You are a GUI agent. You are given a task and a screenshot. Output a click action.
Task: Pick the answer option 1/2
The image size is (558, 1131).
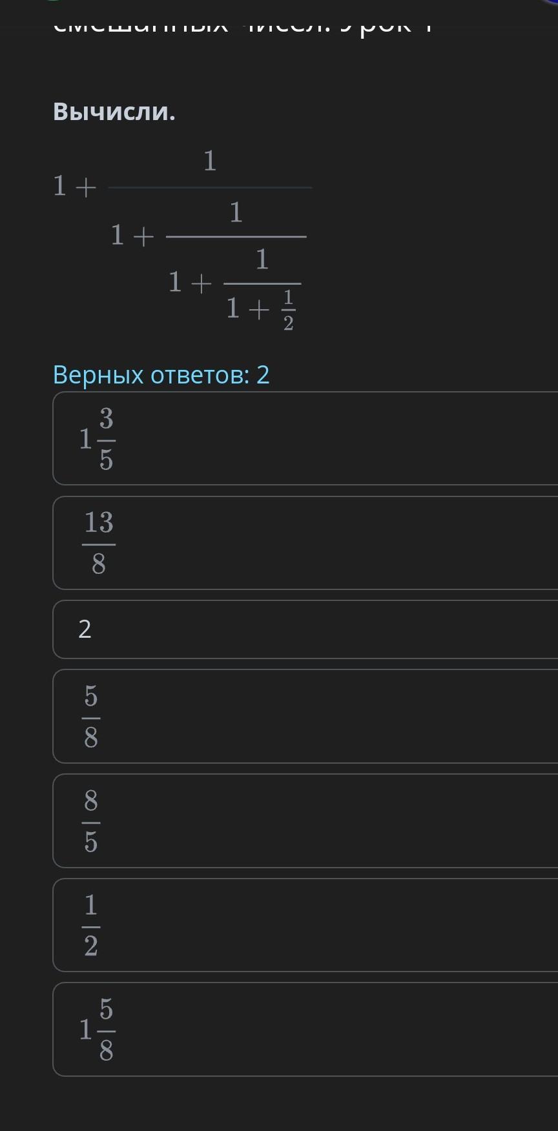[x=305, y=925]
